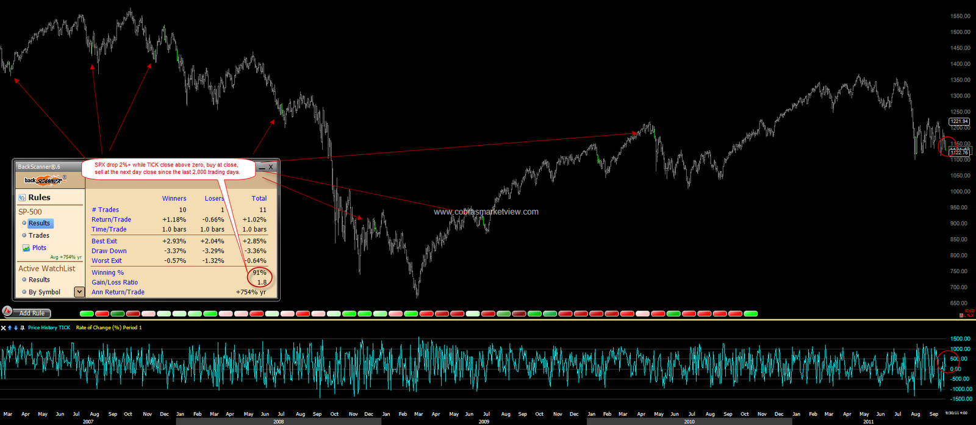
Task: Click the +754% yr annual return value
Action: point(251,292)
